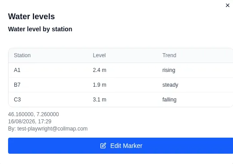Click the steady trend cell

[x=170, y=85]
